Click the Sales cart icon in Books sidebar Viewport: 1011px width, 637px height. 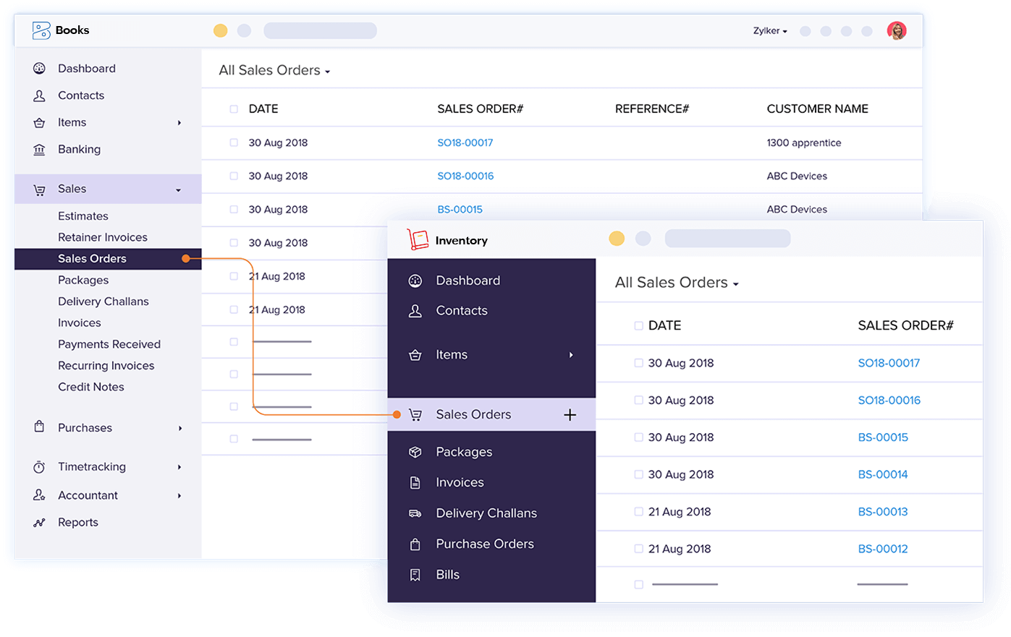click(x=39, y=189)
